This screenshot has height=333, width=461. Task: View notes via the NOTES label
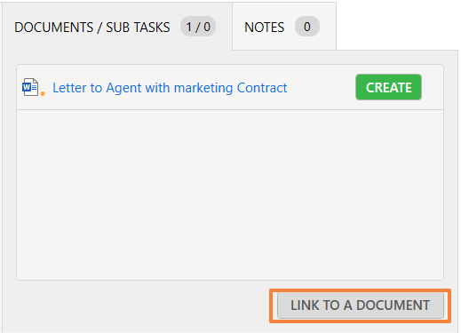[x=264, y=28]
